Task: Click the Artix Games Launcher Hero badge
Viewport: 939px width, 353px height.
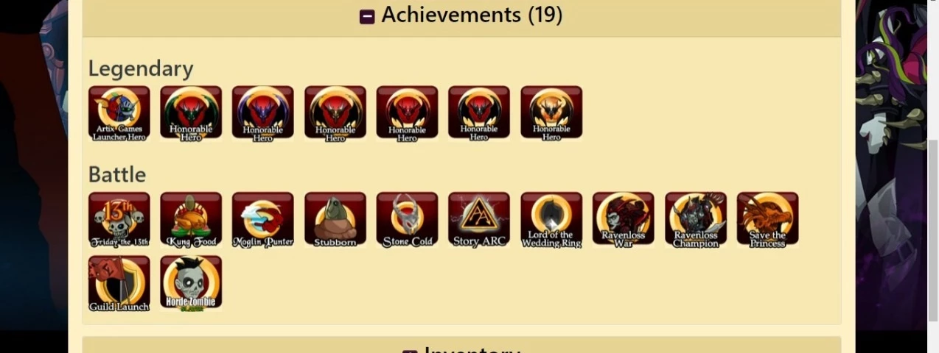Action: click(119, 113)
